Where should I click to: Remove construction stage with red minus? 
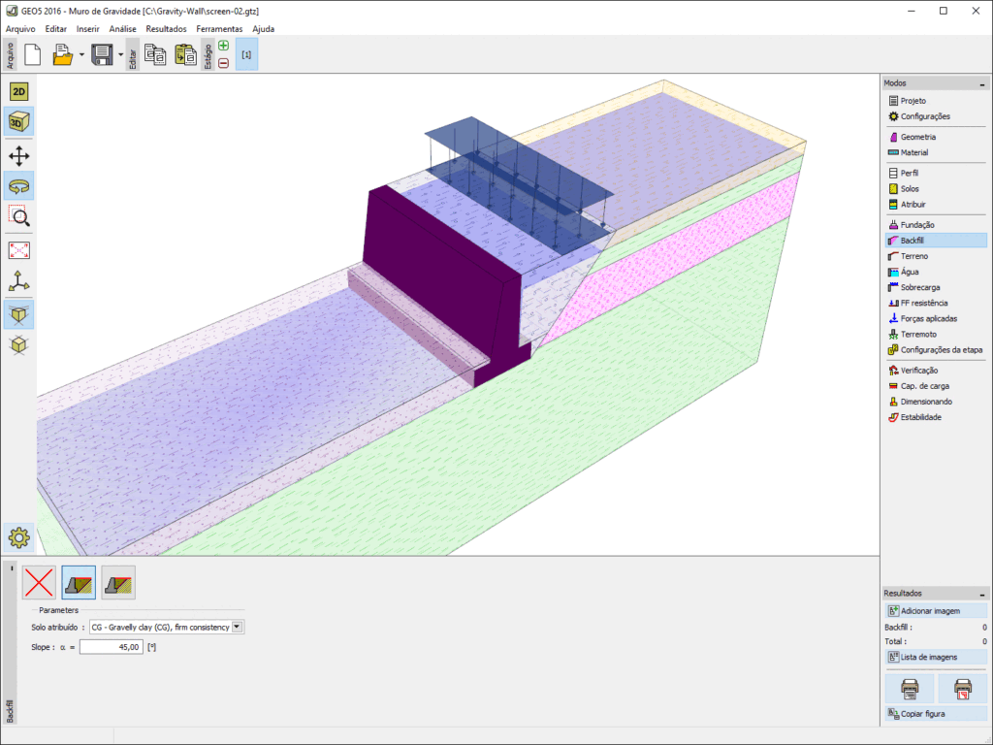point(224,63)
